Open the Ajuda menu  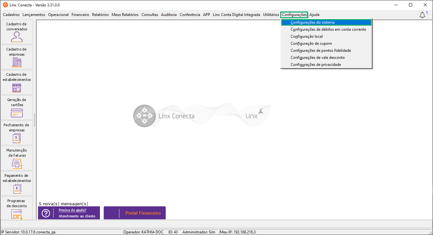tap(314, 15)
